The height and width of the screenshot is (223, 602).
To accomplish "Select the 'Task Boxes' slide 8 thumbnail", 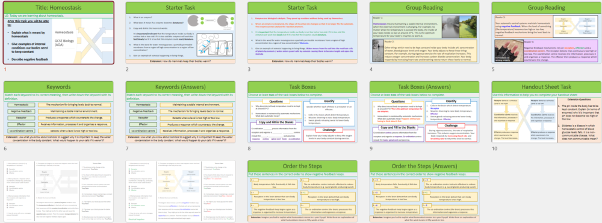I will [x=303, y=112].
